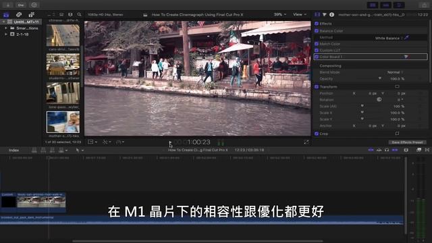Click the white balance eyedropper icon

coord(406,38)
